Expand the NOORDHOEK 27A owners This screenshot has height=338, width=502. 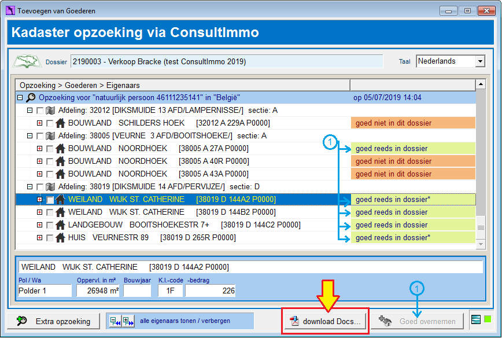39,149
